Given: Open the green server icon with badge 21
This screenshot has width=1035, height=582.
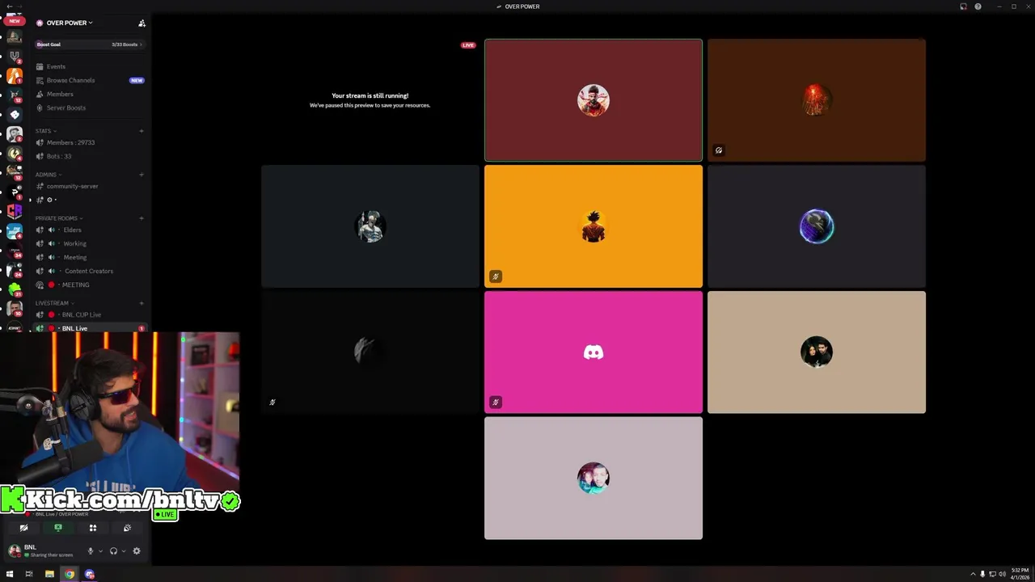Looking at the screenshot, I should point(14,289).
